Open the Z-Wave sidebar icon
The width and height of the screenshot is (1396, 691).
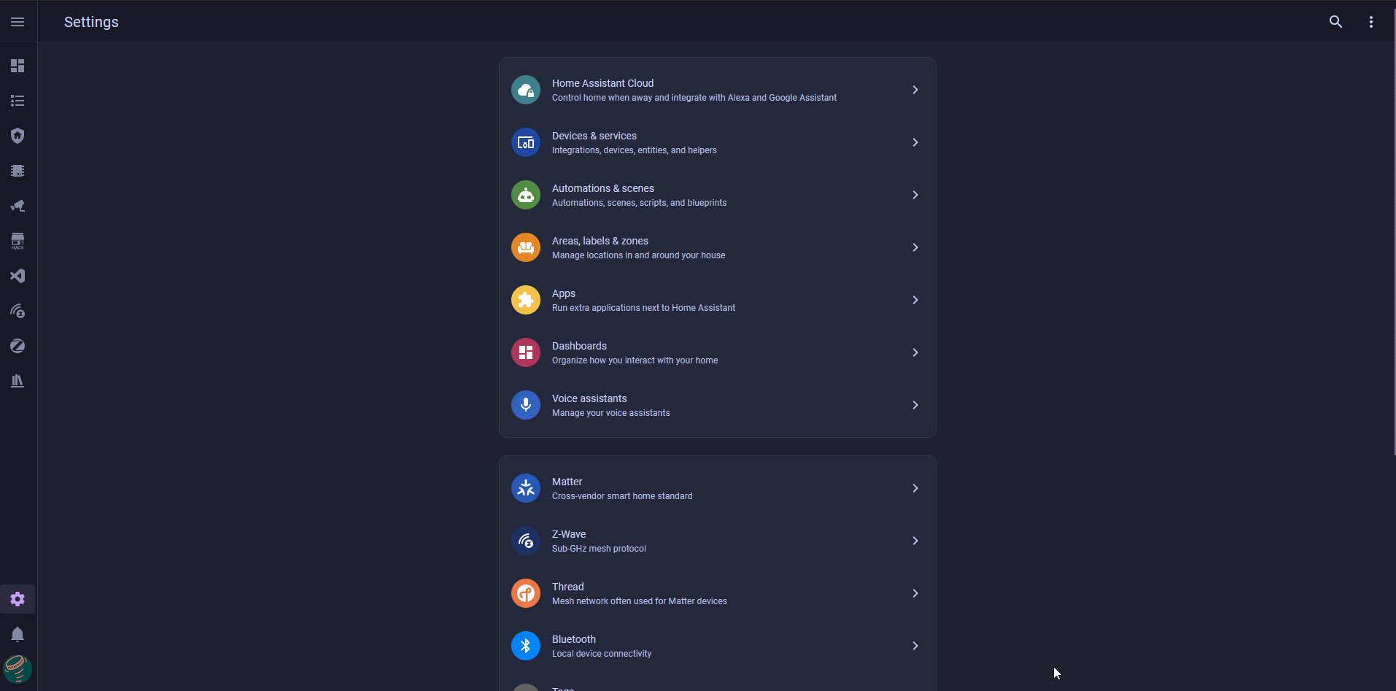tap(18, 311)
